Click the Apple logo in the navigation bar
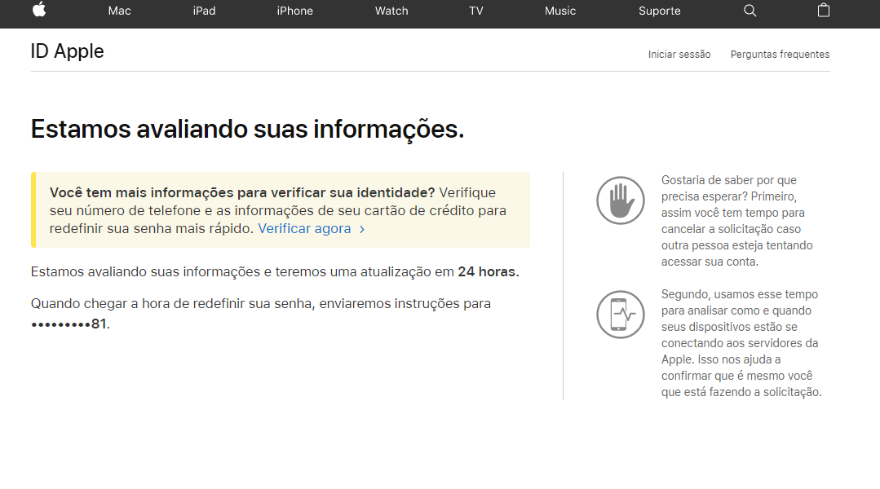Image resolution: width=880 pixels, height=489 pixels. 39,10
